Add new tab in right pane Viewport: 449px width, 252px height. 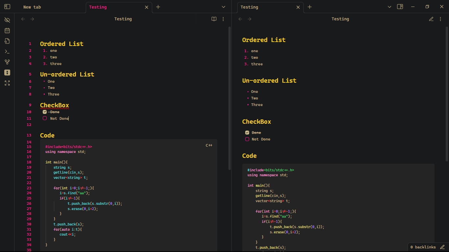tap(310, 7)
